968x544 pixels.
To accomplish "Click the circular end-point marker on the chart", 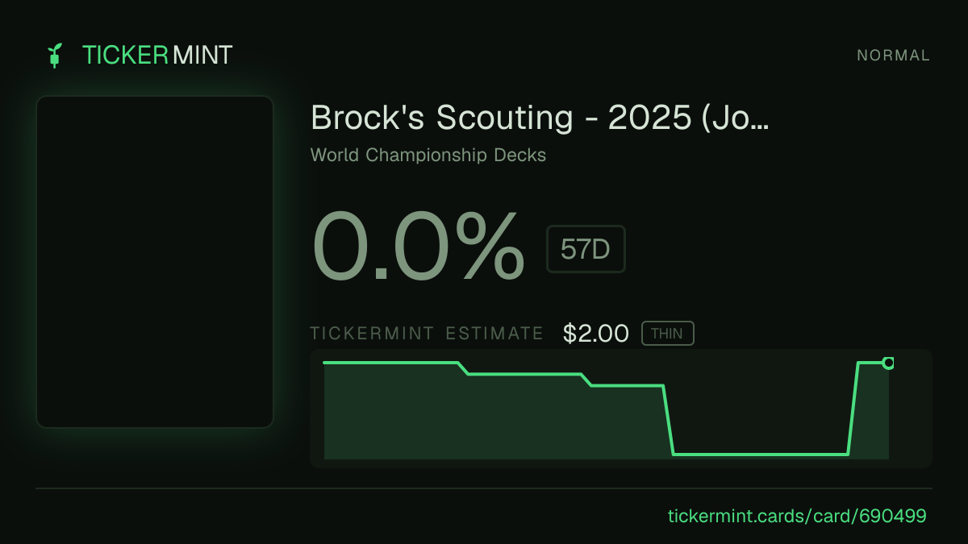I will [x=888, y=363].
